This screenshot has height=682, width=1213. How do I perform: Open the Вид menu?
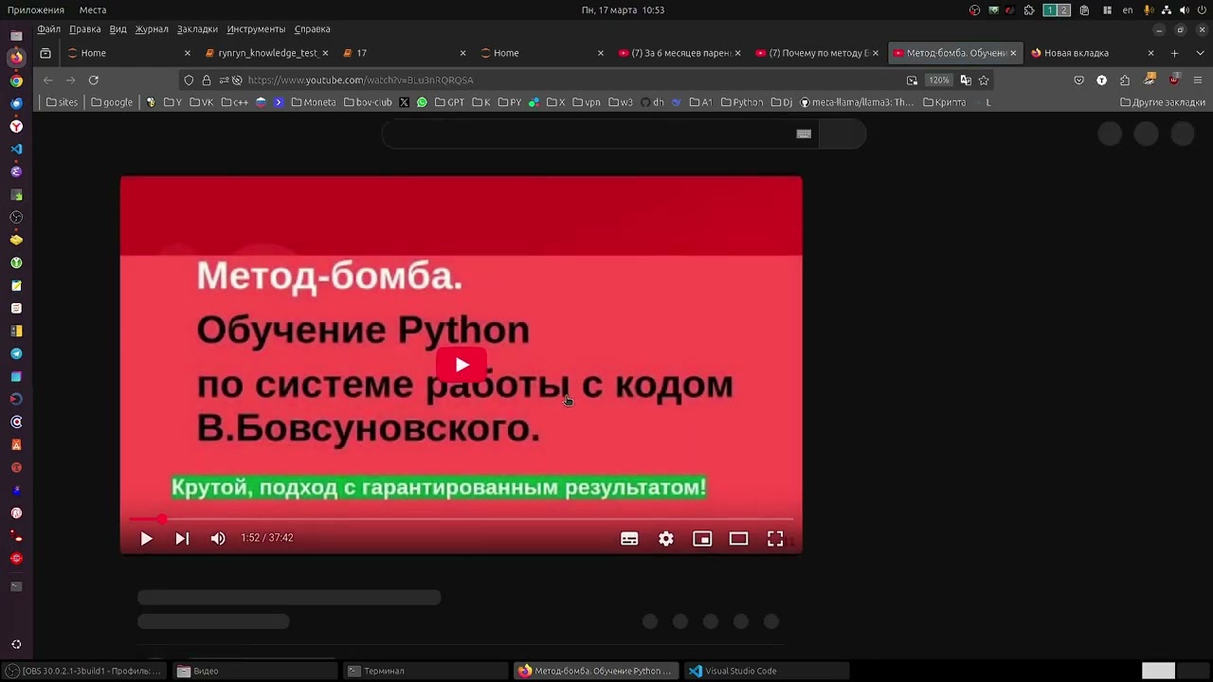coord(118,29)
